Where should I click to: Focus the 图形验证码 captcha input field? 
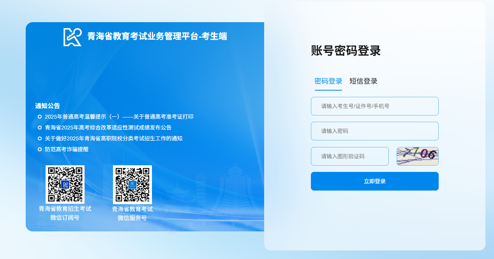coord(349,156)
